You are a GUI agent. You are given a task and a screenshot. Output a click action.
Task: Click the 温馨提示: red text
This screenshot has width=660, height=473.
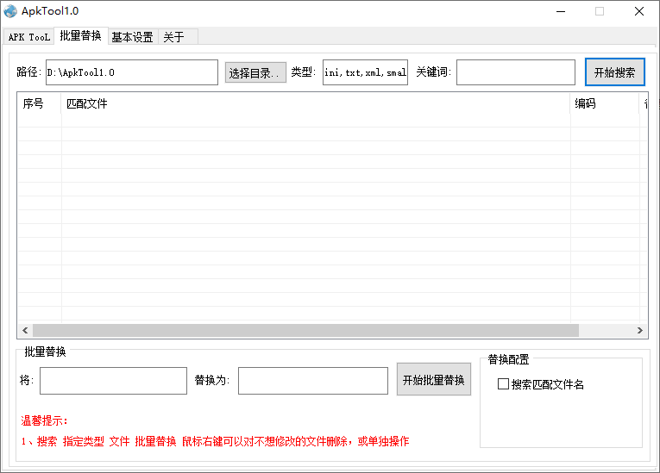[45, 420]
